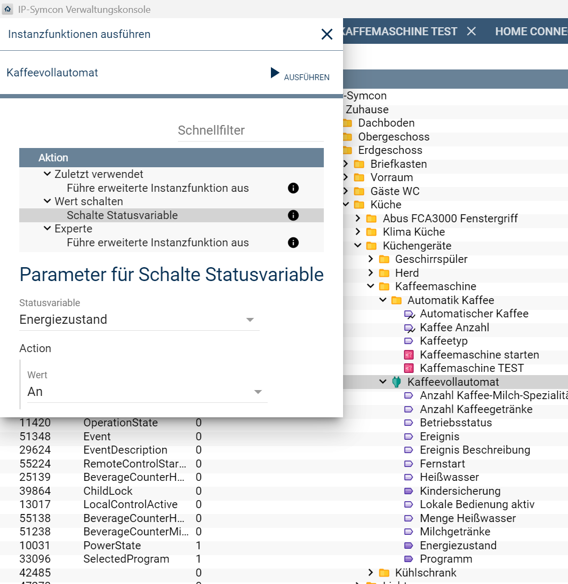Click the Automatischer Kaffee variable icon

pyautogui.click(x=409, y=314)
